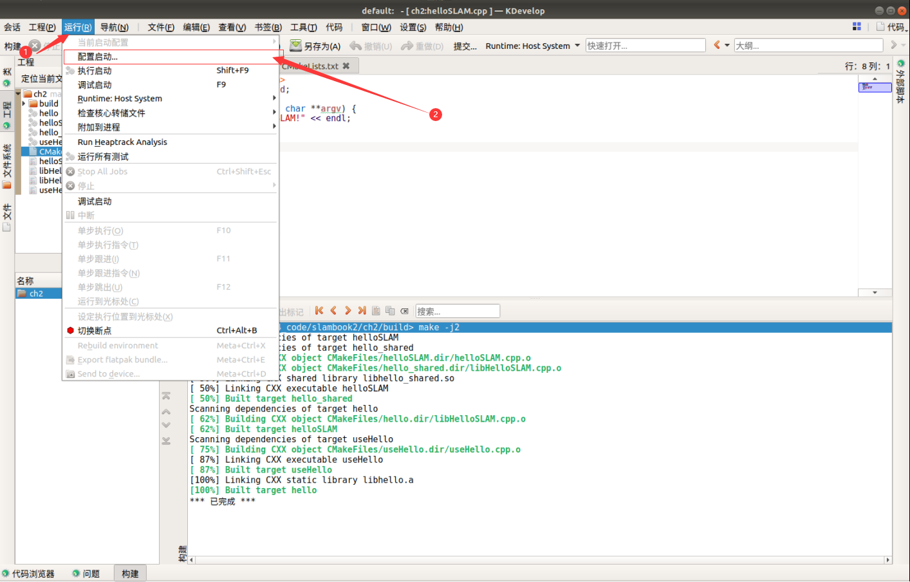Image resolution: width=910 pixels, height=582 pixels.
Task: Expand the build folder in project tree
Action: (24, 103)
